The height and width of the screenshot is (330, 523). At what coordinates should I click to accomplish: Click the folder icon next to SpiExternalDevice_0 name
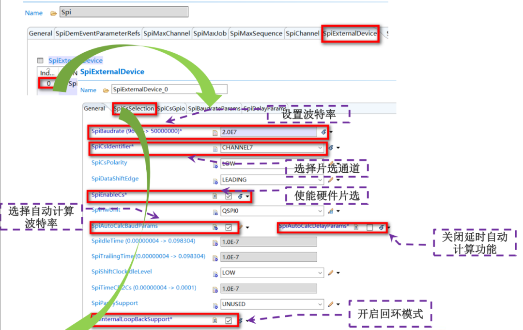tap(106, 90)
